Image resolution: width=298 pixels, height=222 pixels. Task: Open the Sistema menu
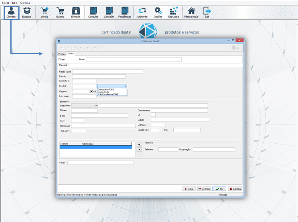(x=25, y=3)
